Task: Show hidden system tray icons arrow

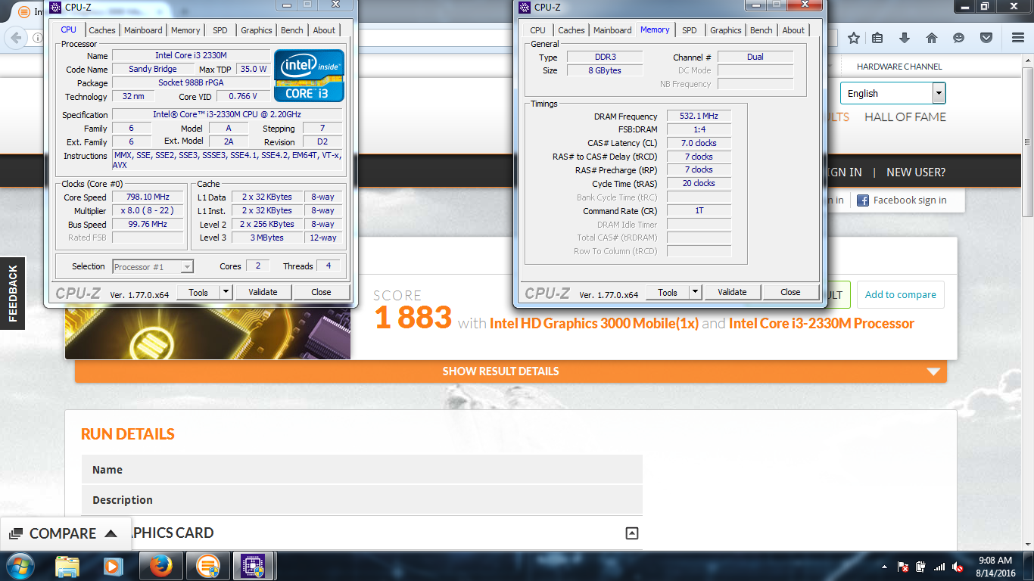Action: click(885, 567)
